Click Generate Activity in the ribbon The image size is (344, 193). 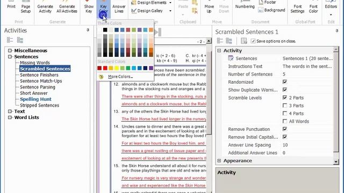click(x=45, y=7)
